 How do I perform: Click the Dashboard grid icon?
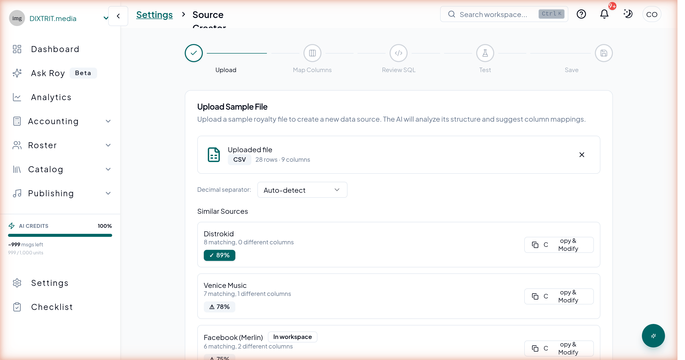tap(17, 49)
